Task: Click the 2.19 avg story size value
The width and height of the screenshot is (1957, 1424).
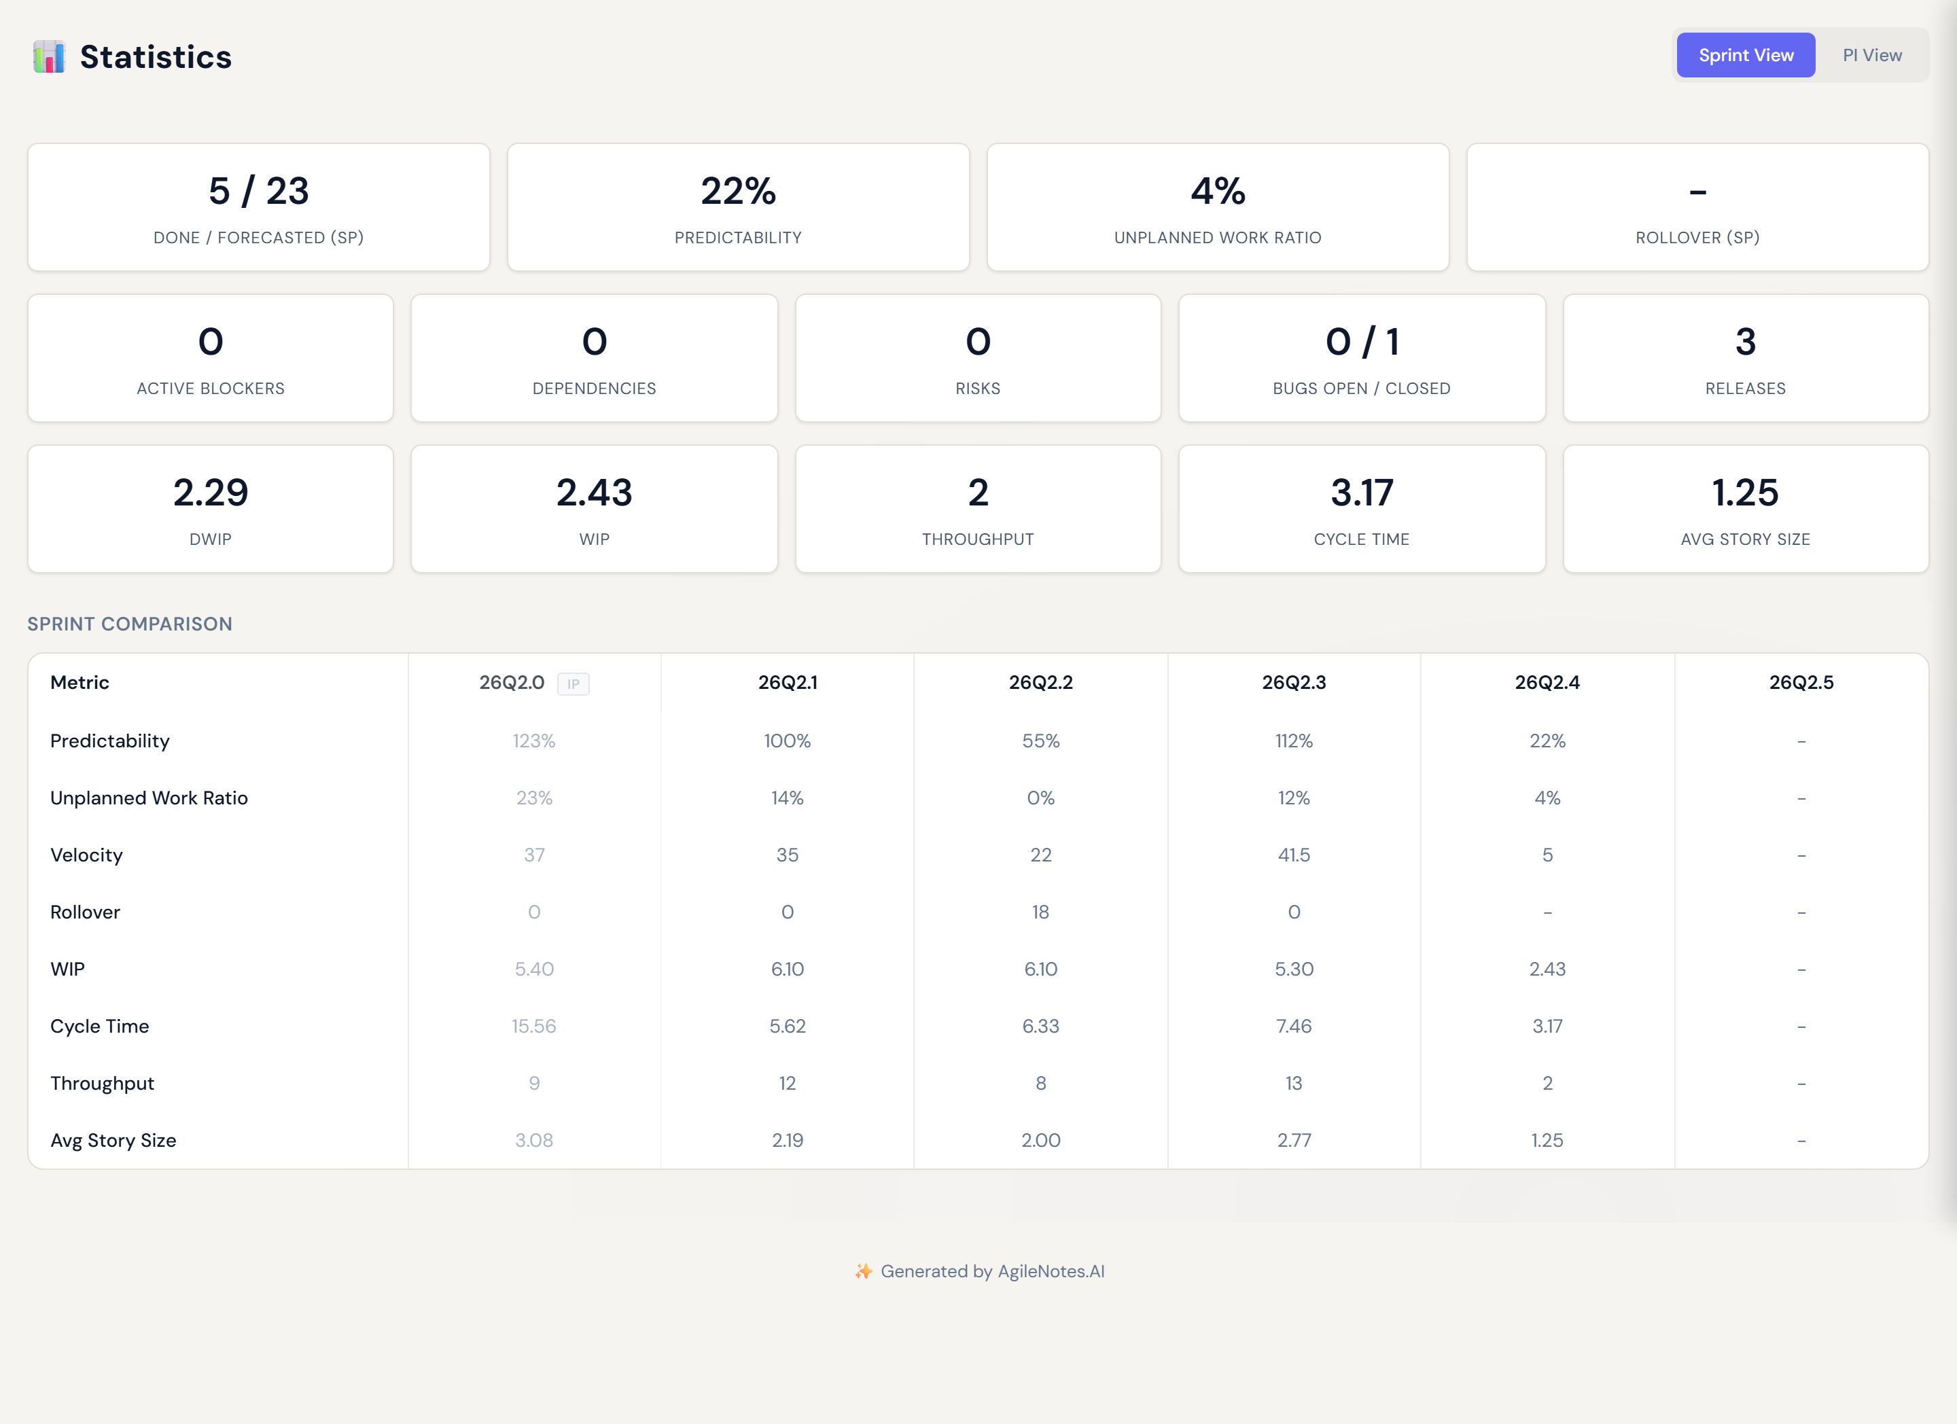Action: pyautogui.click(x=788, y=1140)
